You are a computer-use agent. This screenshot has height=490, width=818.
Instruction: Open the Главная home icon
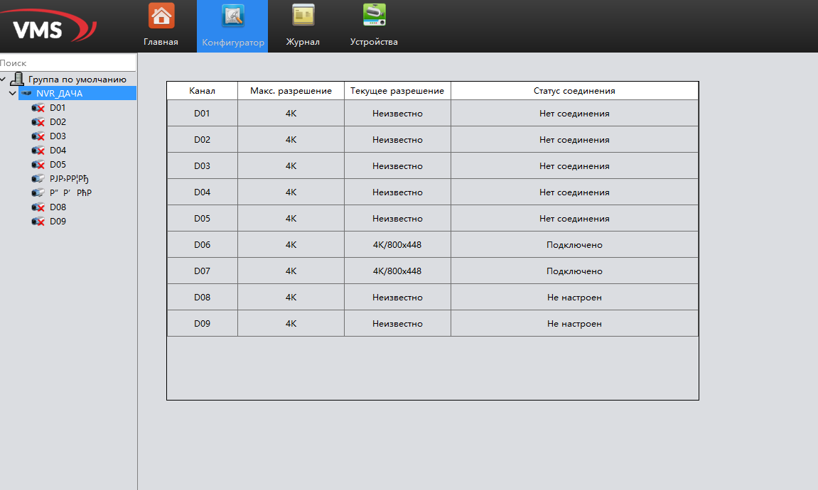tap(161, 16)
